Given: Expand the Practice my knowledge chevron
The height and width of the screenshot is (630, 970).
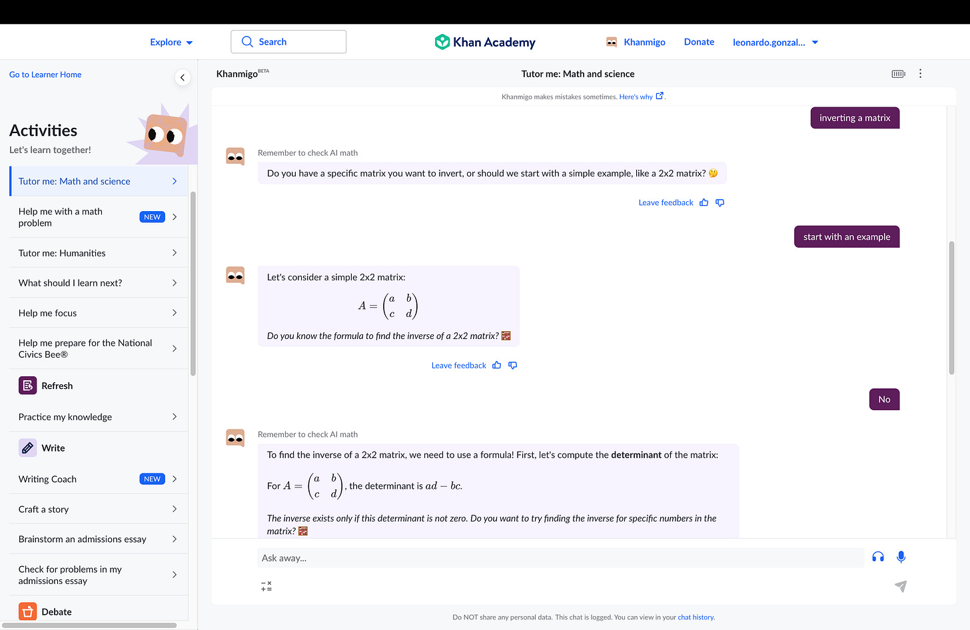Looking at the screenshot, I should (175, 417).
